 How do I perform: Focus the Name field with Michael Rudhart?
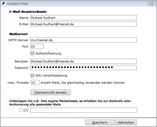[84, 18]
